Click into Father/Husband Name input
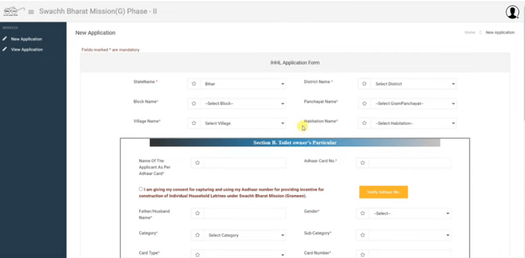The image size is (525, 258). pos(245,213)
